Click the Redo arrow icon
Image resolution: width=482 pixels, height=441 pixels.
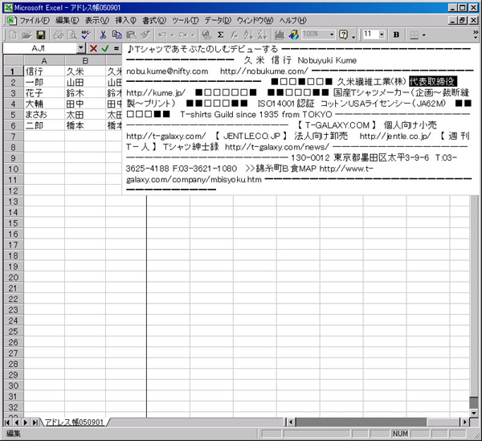pos(183,35)
